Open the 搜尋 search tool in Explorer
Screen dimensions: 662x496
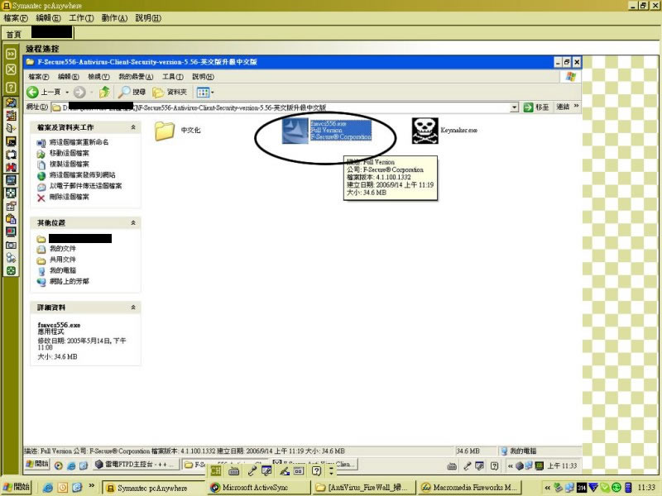pyautogui.click(x=132, y=92)
